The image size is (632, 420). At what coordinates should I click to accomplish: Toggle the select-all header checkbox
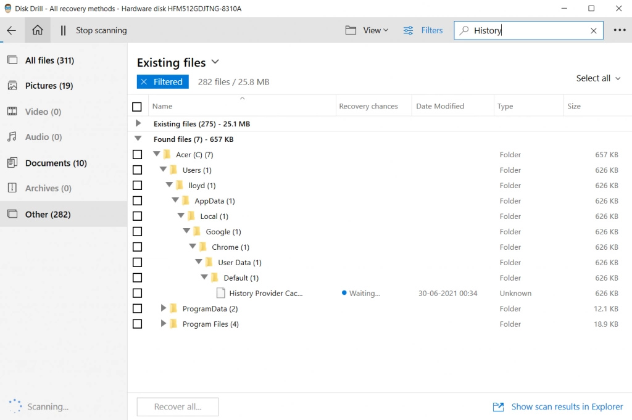[x=137, y=107]
